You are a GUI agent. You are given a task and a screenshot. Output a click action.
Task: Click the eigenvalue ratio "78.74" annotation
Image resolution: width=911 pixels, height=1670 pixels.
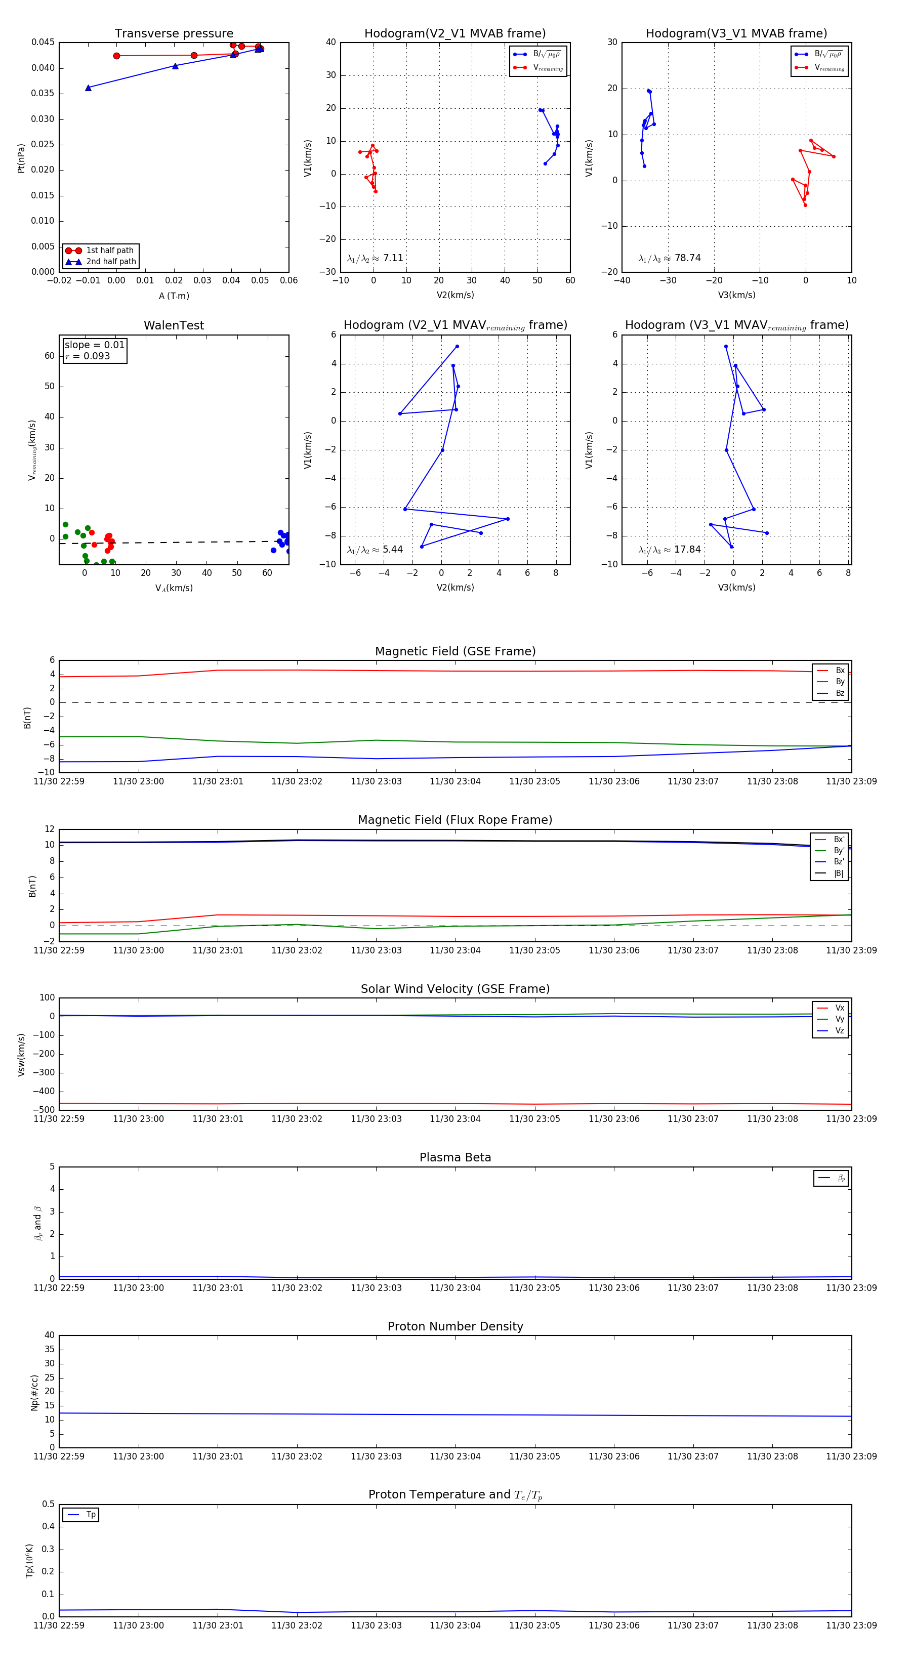(x=670, y=258)
